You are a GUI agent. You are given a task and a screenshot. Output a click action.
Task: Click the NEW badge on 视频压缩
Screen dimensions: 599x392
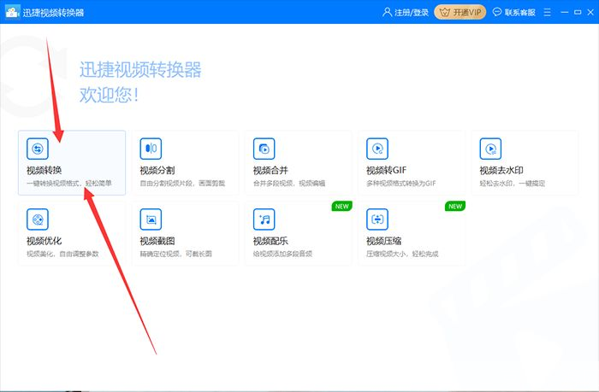[x=455, y=207]
